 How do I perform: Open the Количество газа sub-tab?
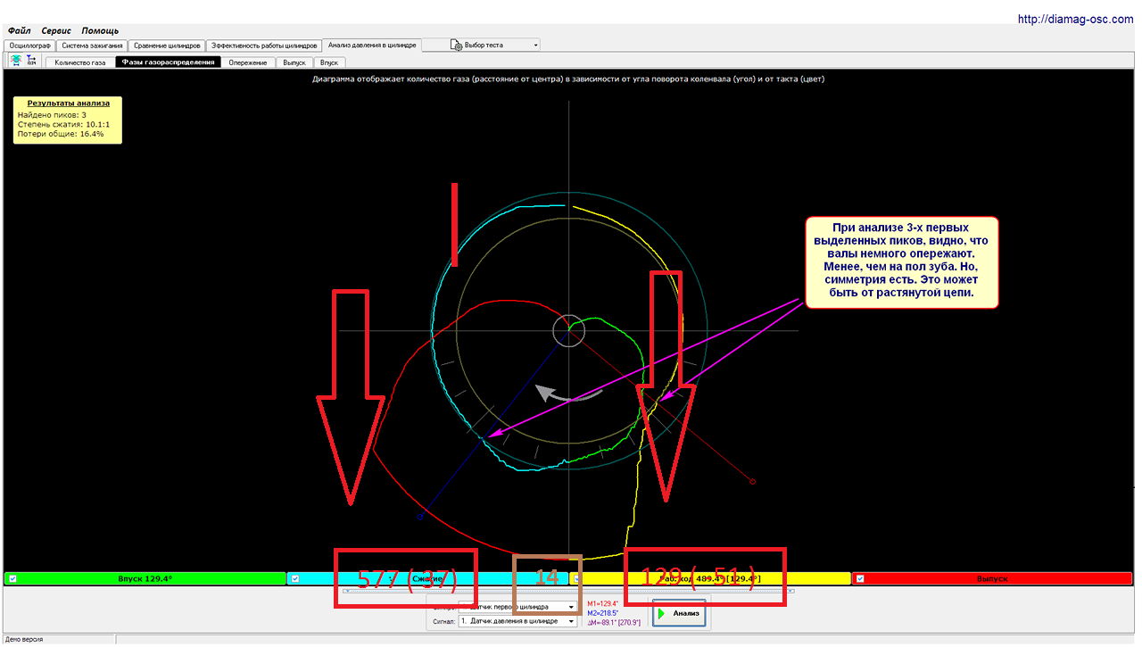pyautogui.click(x=80, y=62)
